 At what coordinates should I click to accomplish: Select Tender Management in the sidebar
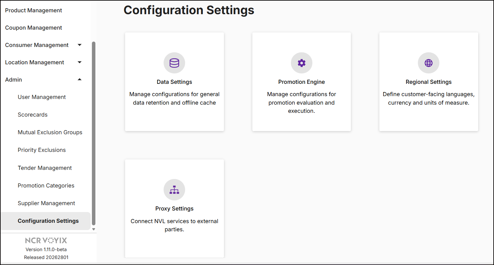point(45,168)
